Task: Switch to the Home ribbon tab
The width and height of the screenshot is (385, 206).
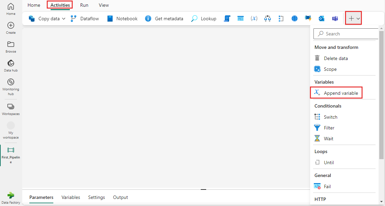Action: 34,5
